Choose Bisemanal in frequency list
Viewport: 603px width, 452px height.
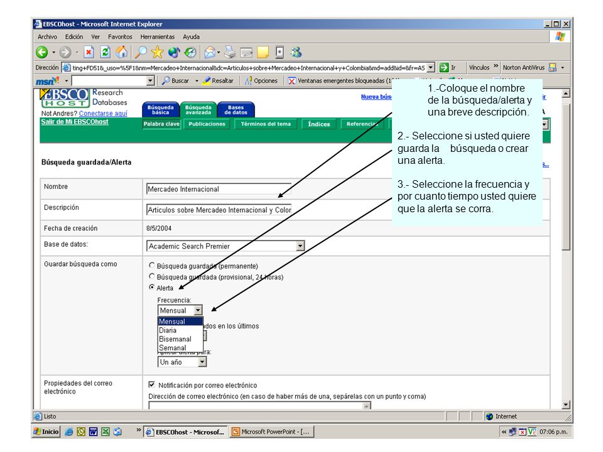coord(180,339)
